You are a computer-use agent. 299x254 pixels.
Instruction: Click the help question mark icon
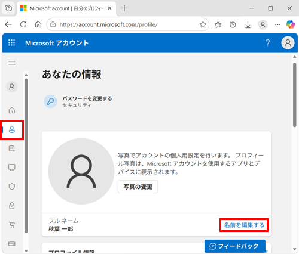pos(268,43)
